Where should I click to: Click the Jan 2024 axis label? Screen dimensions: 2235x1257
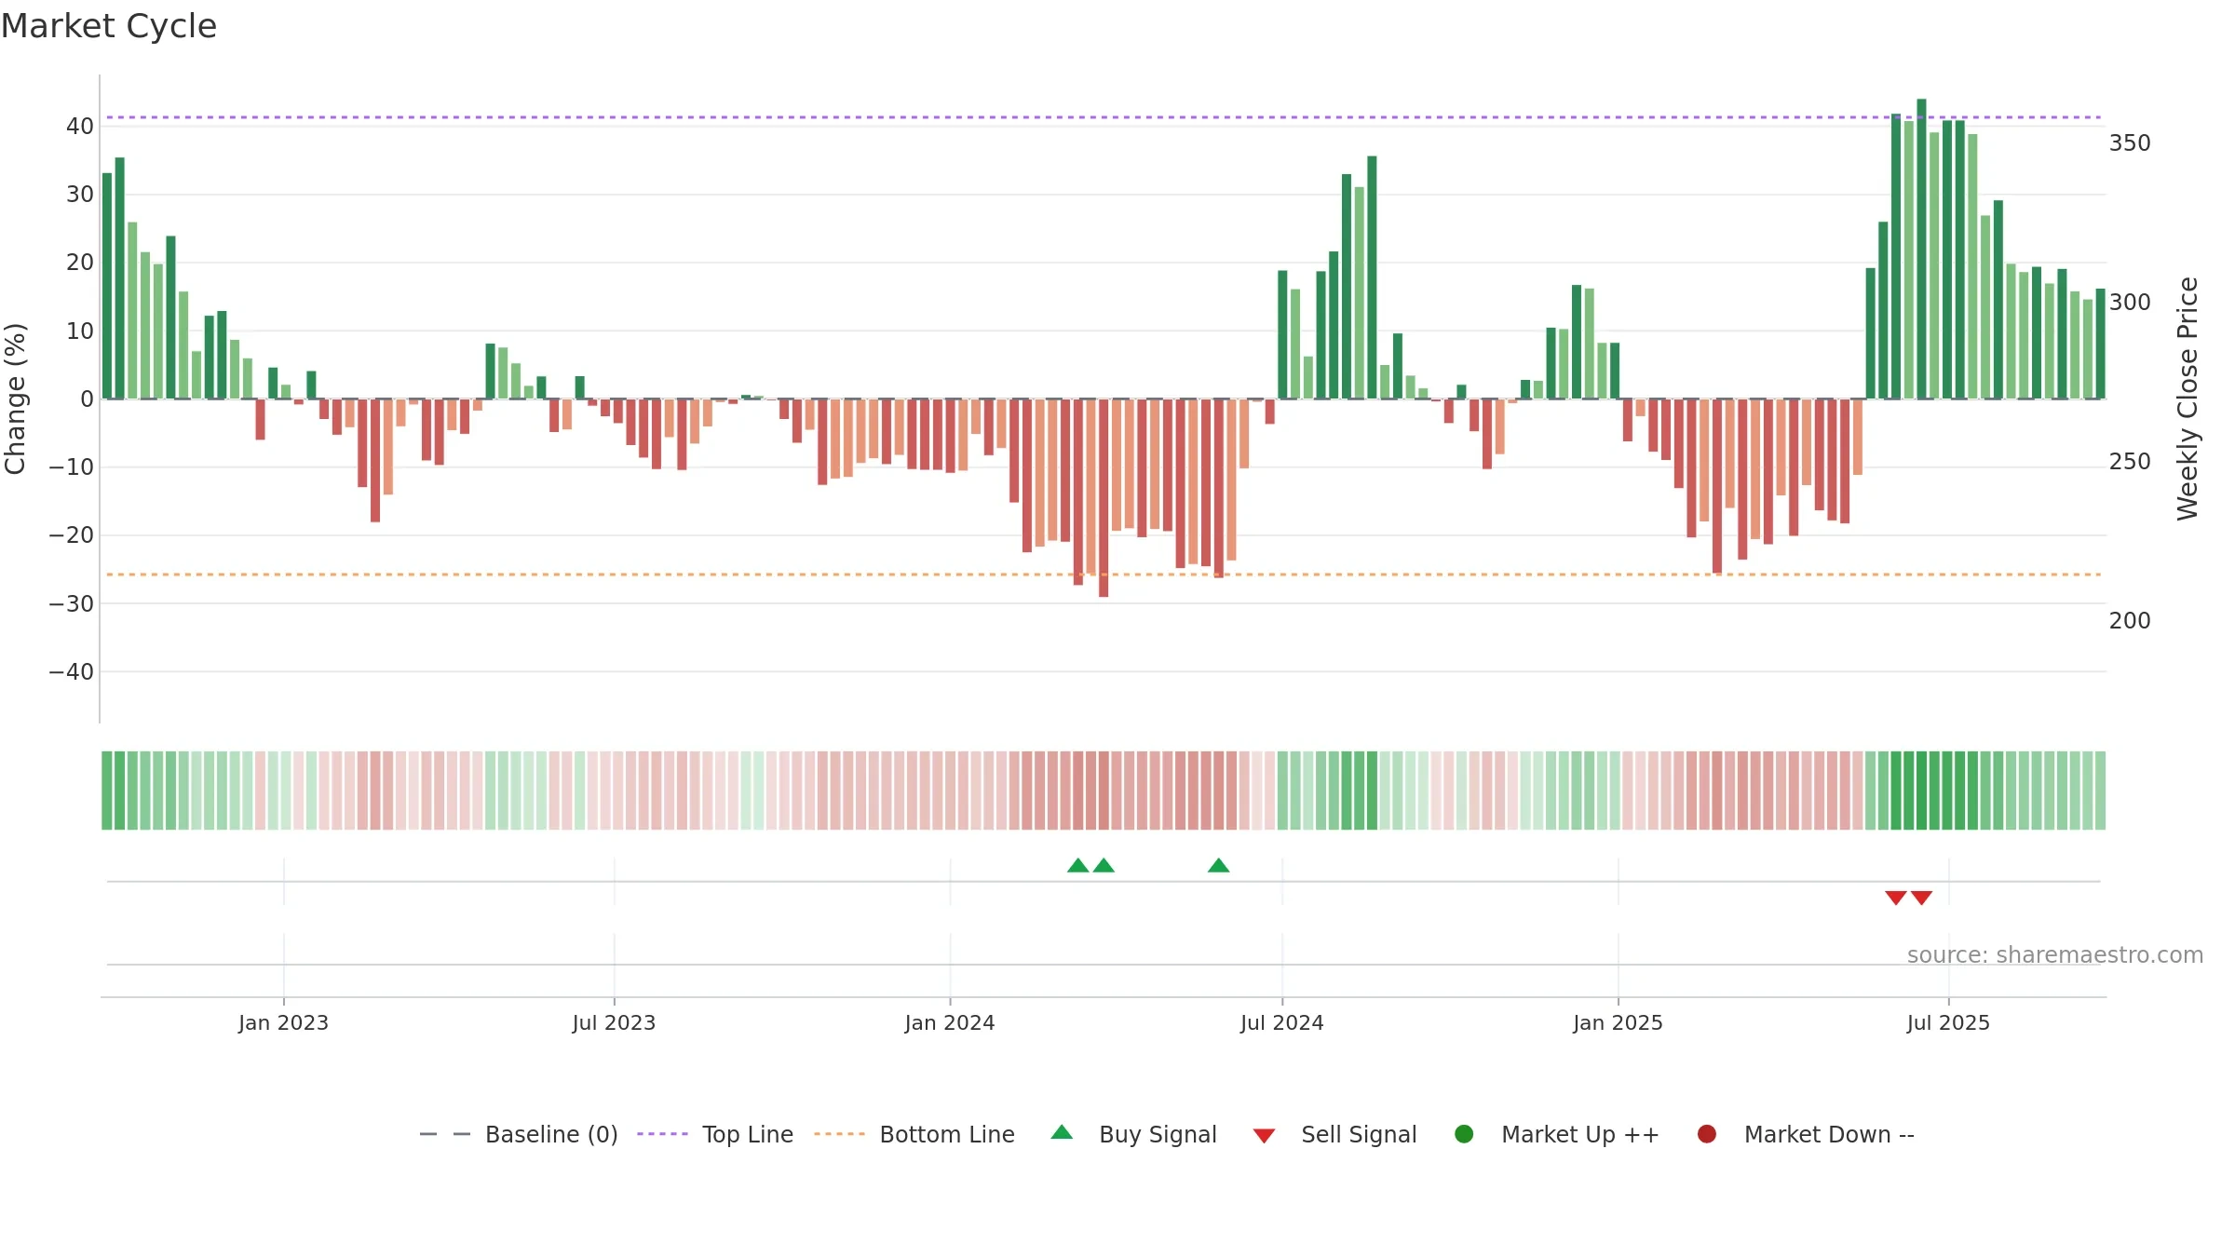[x=950, y=1022]
